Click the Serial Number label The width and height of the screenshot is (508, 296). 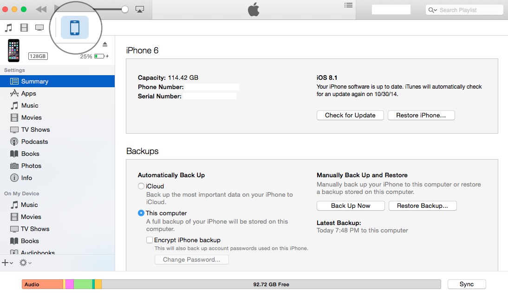coord(159,96)
